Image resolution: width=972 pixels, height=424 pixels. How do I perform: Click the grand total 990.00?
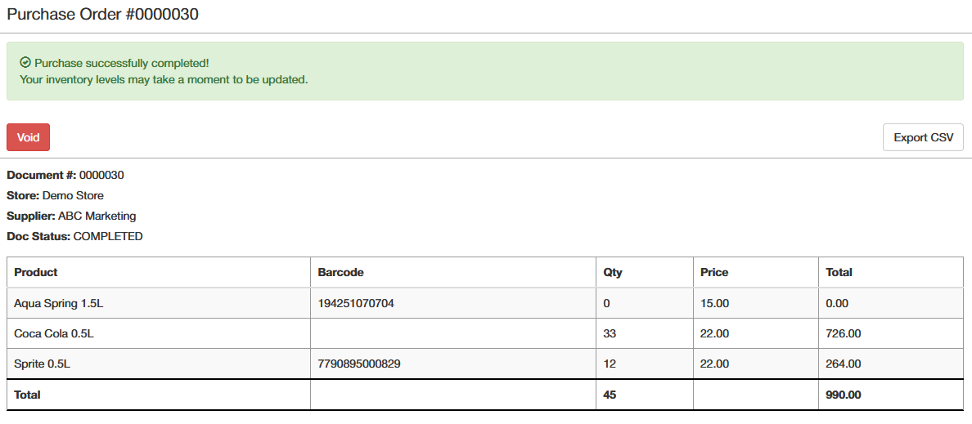tap(844, 395)
